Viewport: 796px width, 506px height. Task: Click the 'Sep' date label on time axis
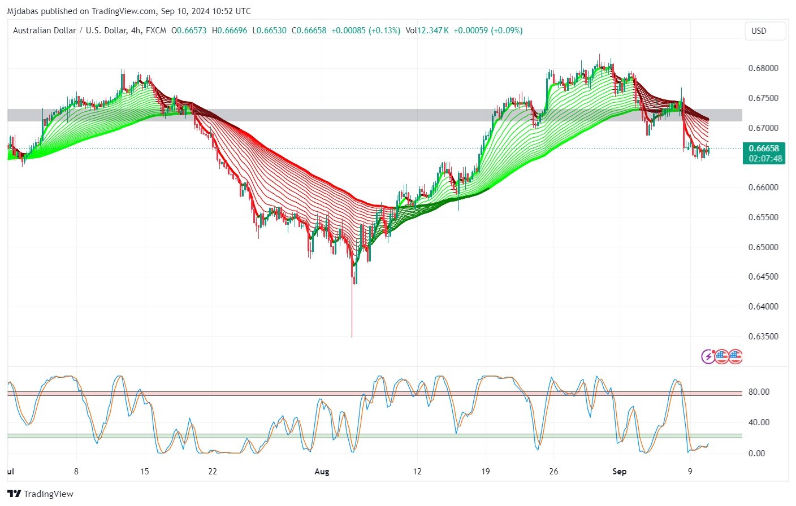tap(620, 472)
